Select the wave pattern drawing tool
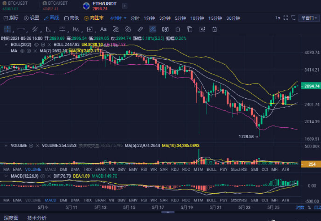 pos(76,29)
